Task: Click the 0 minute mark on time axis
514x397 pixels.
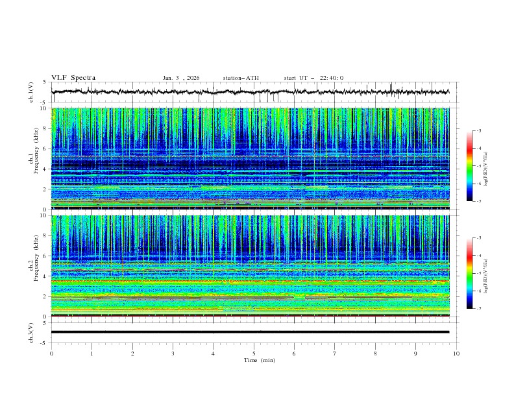Action: pos(51,352)
